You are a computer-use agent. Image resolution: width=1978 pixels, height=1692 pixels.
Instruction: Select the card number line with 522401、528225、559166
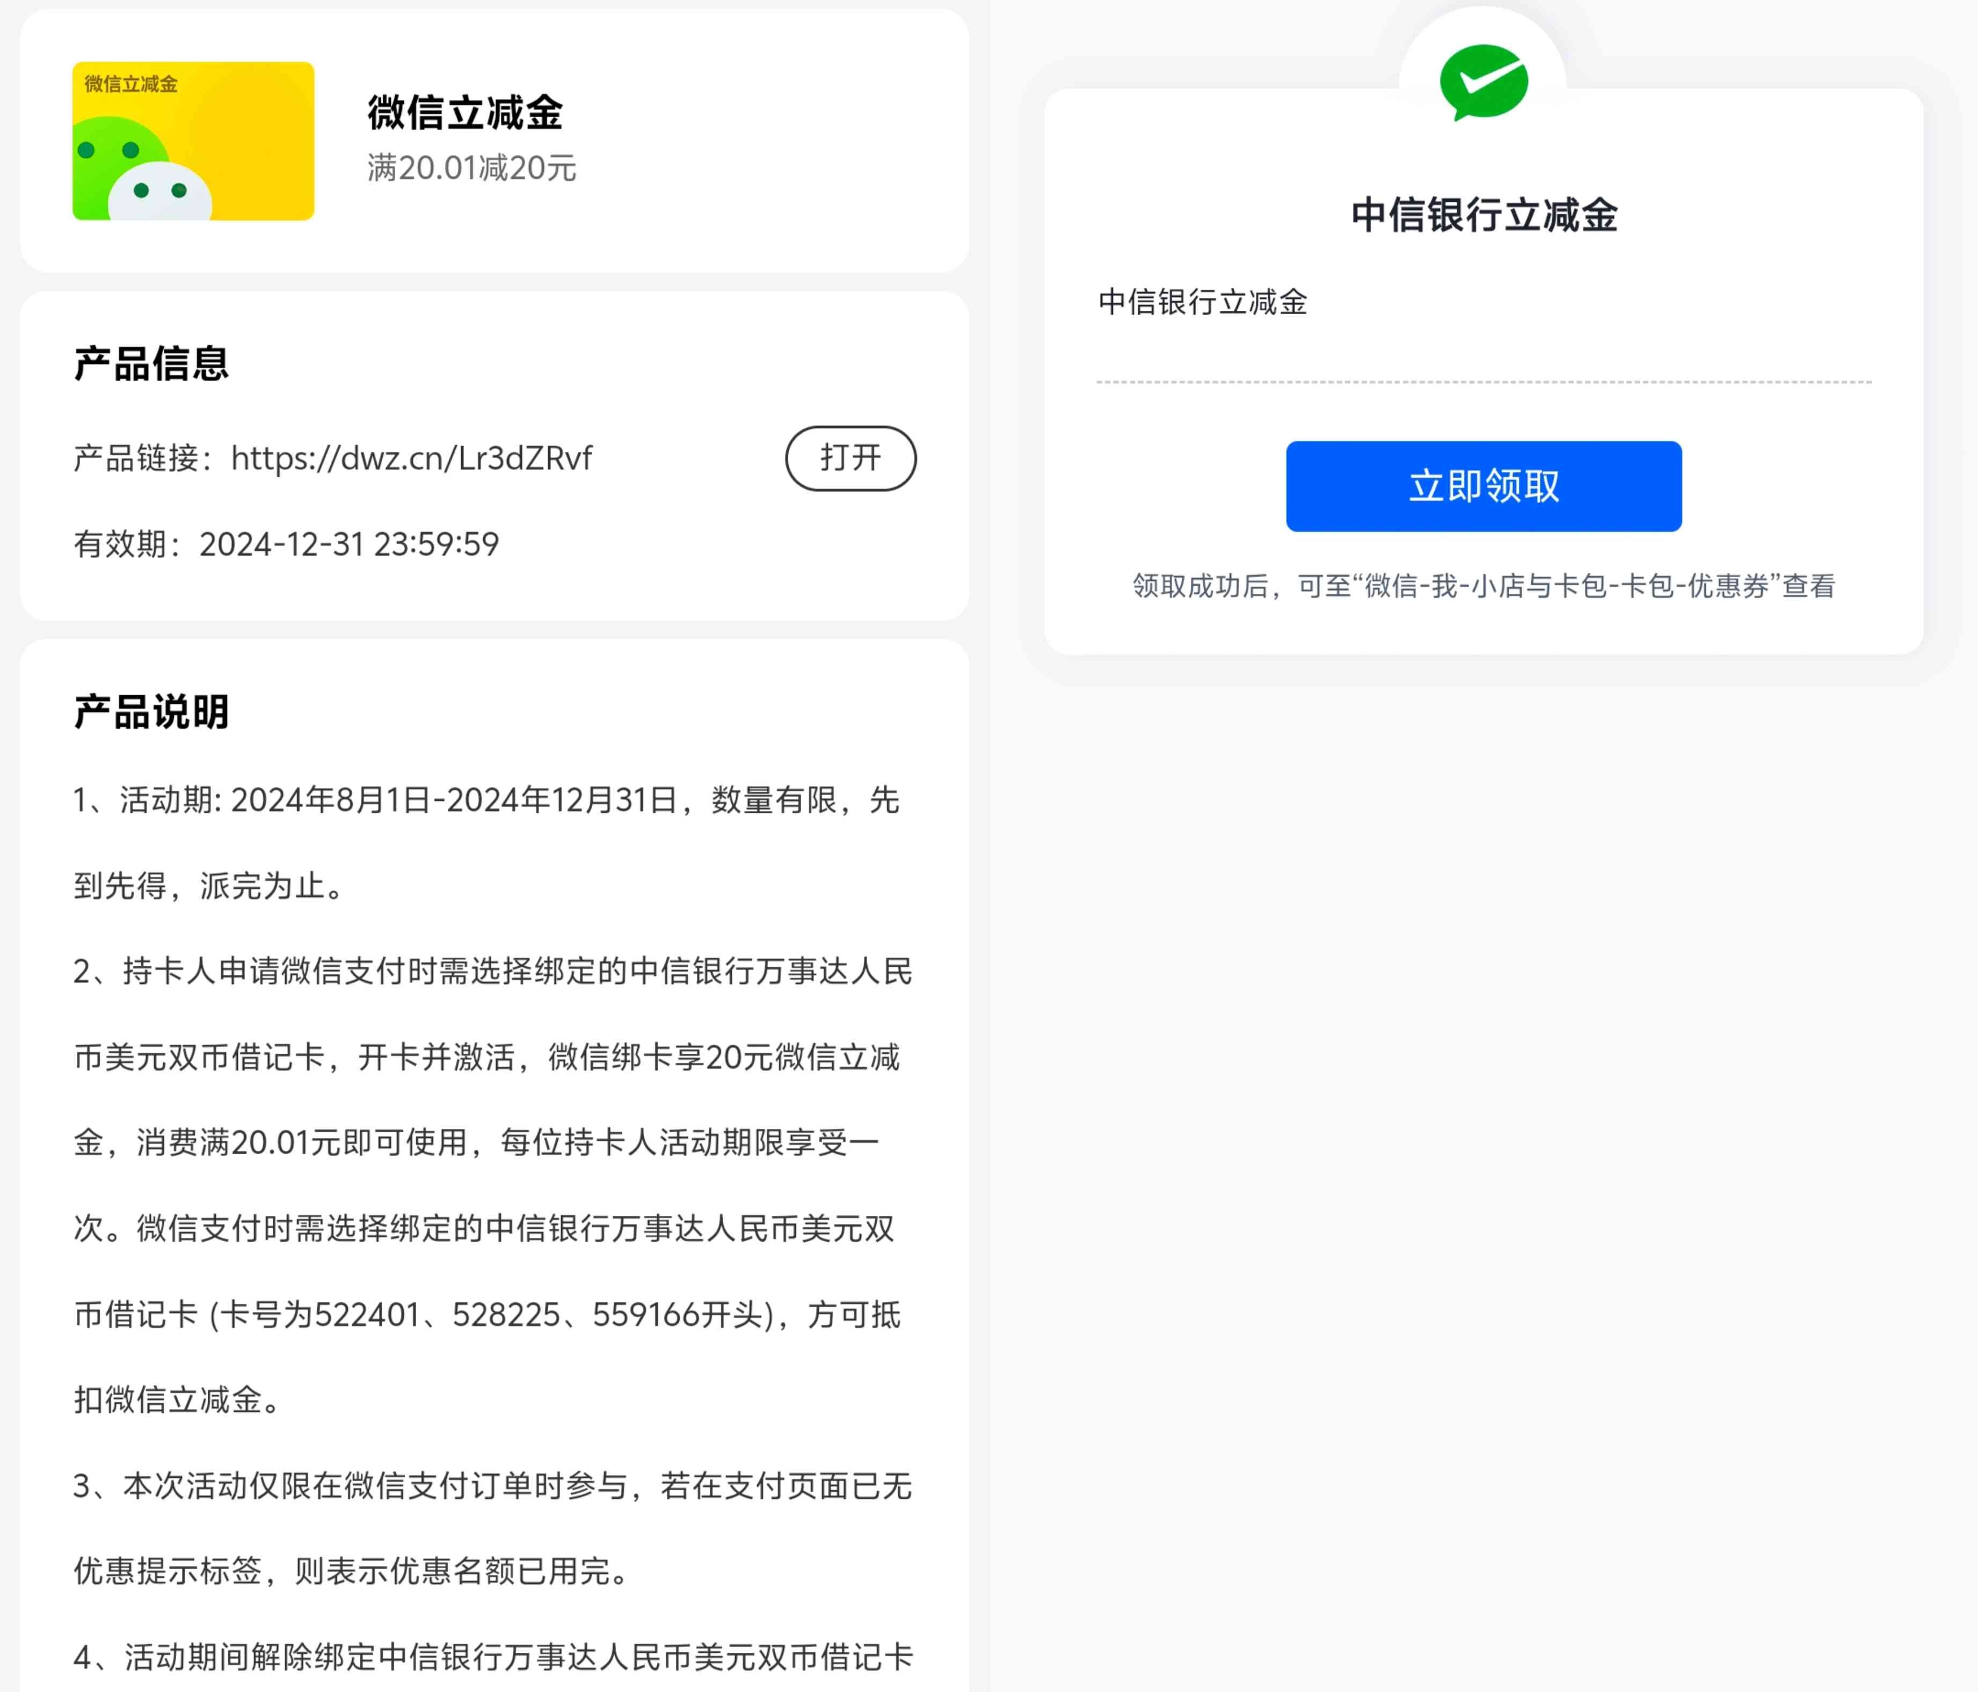(487, 1314)
